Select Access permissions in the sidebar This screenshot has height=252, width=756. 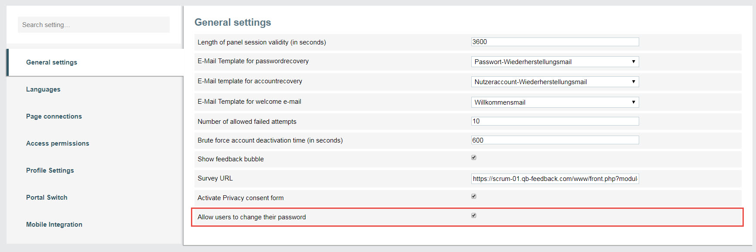pos(58,143)
